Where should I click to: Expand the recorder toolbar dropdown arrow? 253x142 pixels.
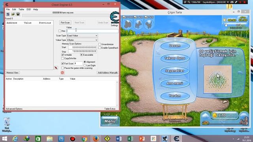(228, 2)
